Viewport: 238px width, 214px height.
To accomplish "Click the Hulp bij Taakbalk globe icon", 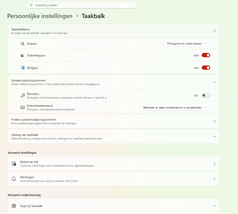I will pyautogui.click(x=14, y=206).
